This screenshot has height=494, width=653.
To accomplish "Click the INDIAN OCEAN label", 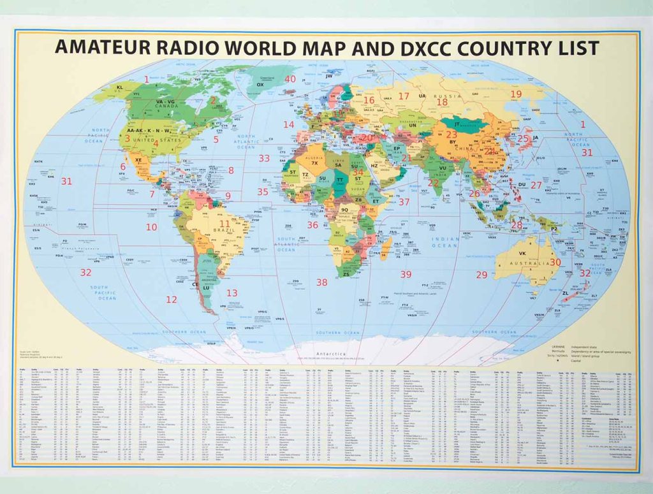I will tap(443, 241).
